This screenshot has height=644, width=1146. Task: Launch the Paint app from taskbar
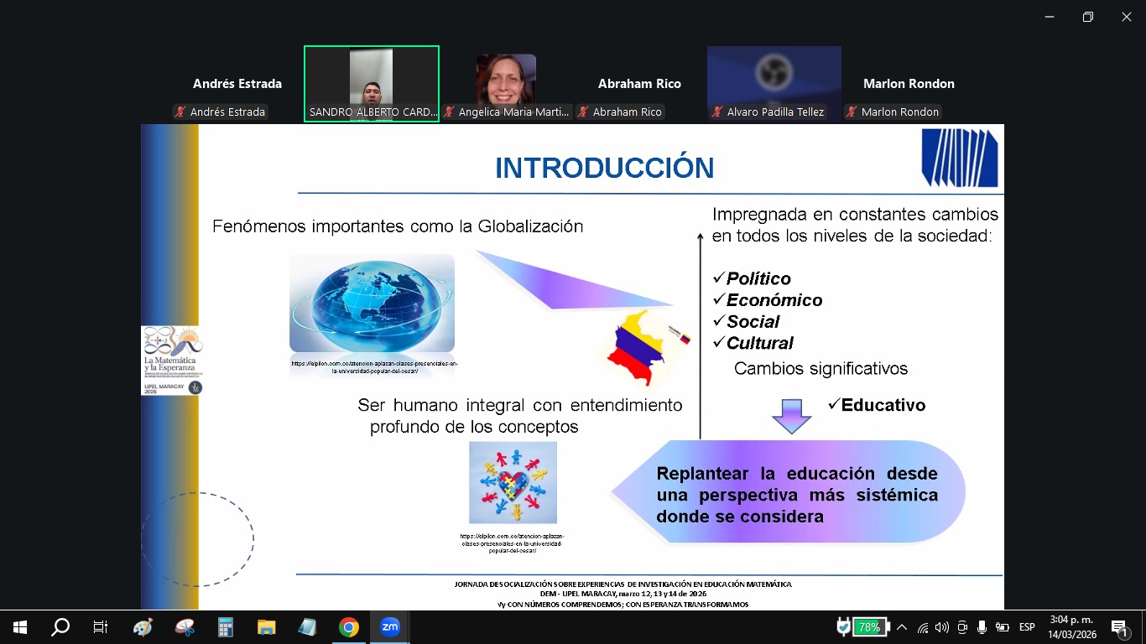click(143, 627)
